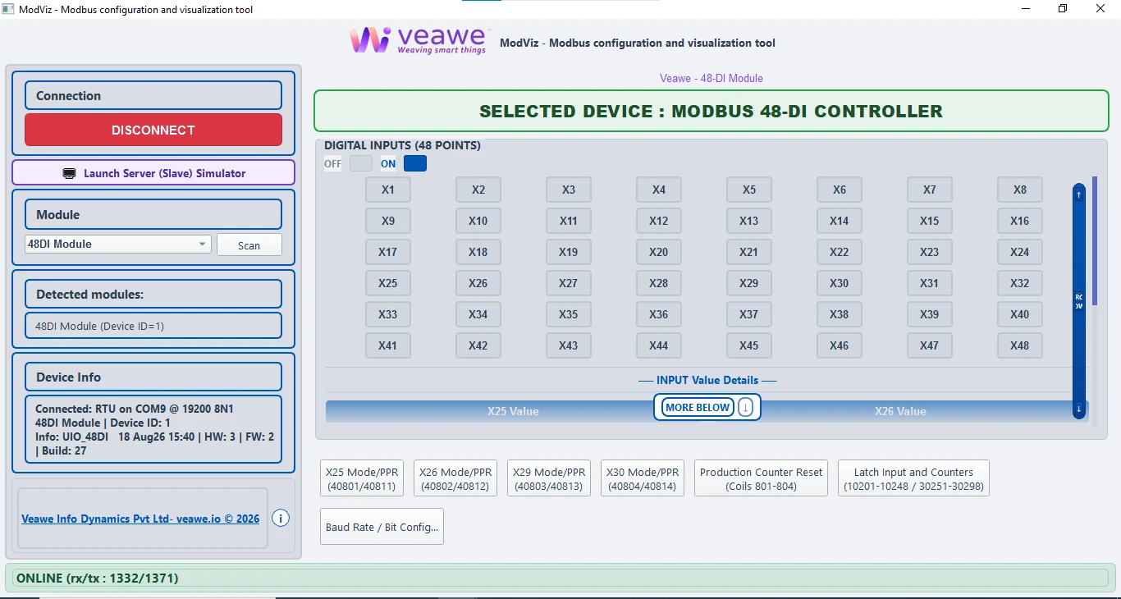
Task: Click the info circle icon beside copyright
Action: point(281,519)
